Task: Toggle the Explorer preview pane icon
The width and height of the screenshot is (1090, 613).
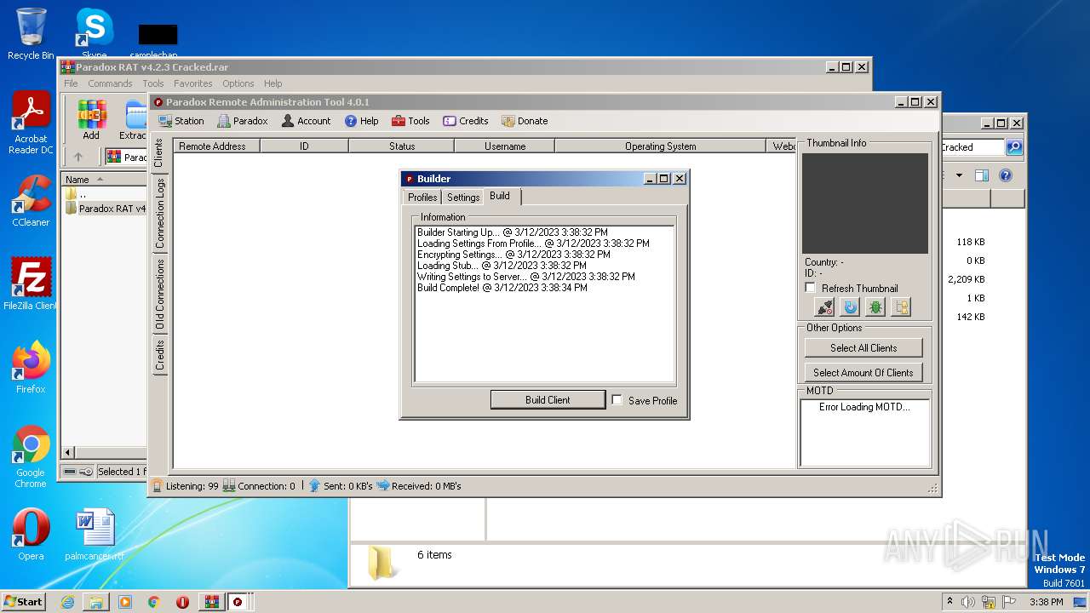Action: point(982,176)
